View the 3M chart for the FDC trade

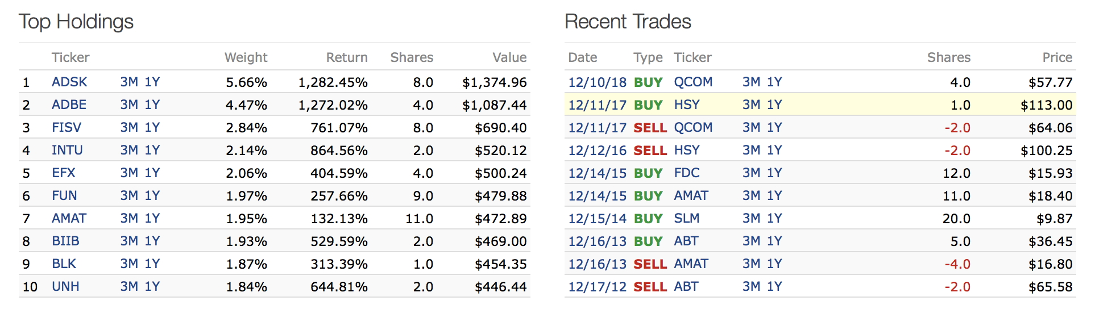click(x=751, y=173)
